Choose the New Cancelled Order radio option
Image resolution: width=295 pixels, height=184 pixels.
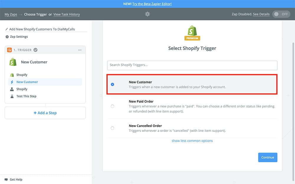click(x=112, y=128)
